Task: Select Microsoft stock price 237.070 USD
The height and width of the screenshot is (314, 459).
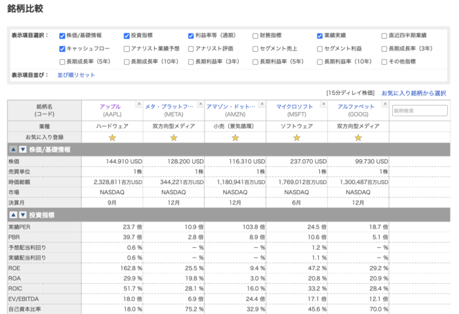Action: point(308,161)
